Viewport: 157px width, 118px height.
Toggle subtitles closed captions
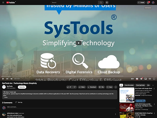click(x=137, y=79)
